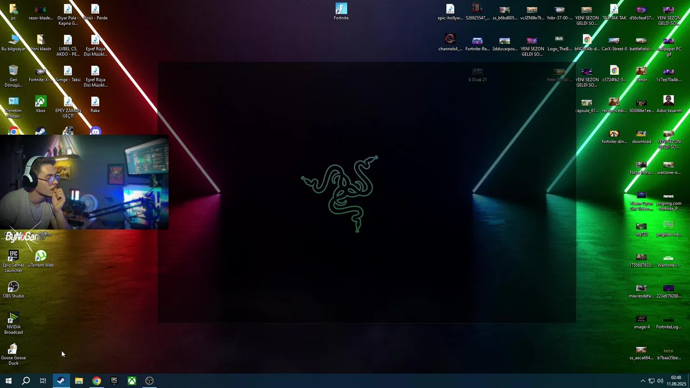The image size is (690, 388).
Task: Select the 'image-4' file
Action: pos(641,322)
